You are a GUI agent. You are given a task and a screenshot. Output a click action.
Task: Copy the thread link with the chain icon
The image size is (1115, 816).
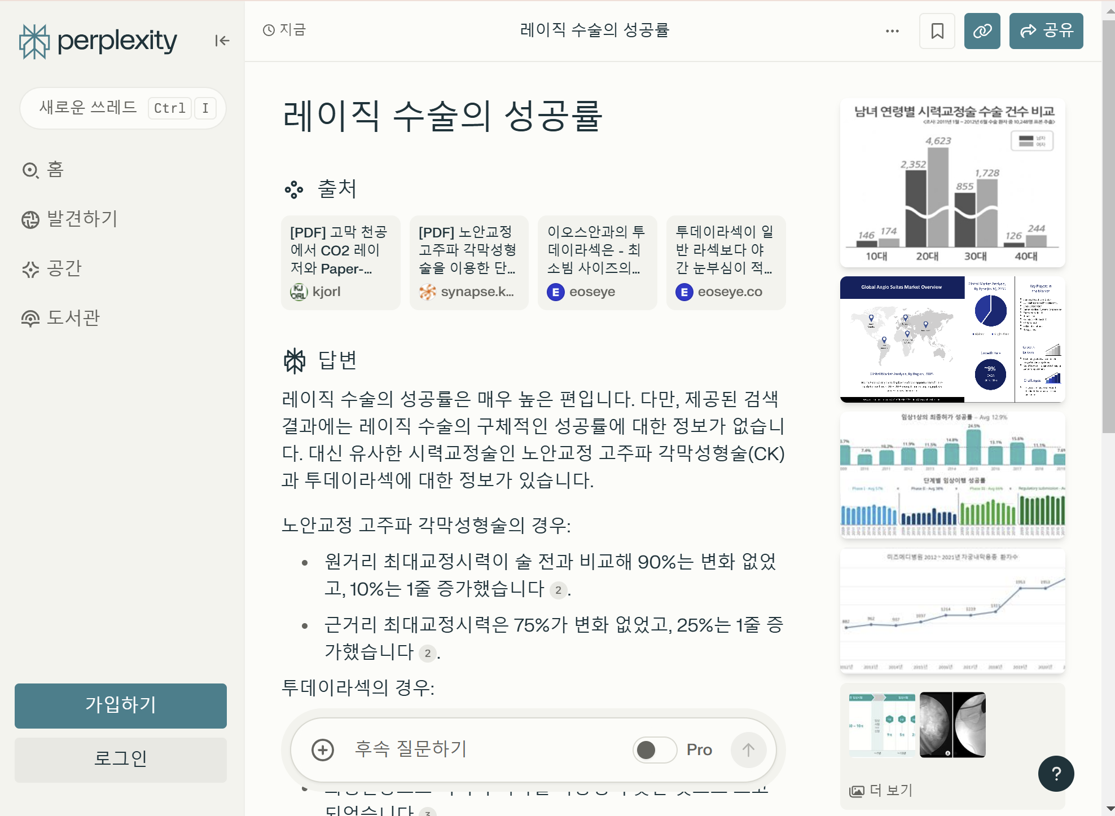(x=982, y=31)
